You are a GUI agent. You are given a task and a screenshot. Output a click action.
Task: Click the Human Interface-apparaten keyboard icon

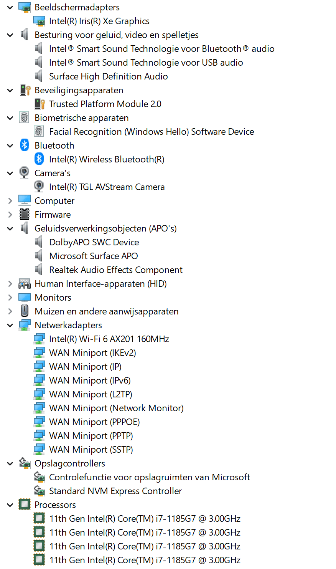pyautogui.click(x=25, y=284)
